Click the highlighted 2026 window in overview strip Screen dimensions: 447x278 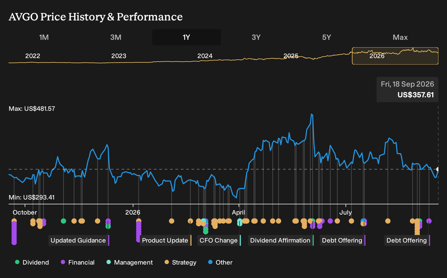[395, 56]
